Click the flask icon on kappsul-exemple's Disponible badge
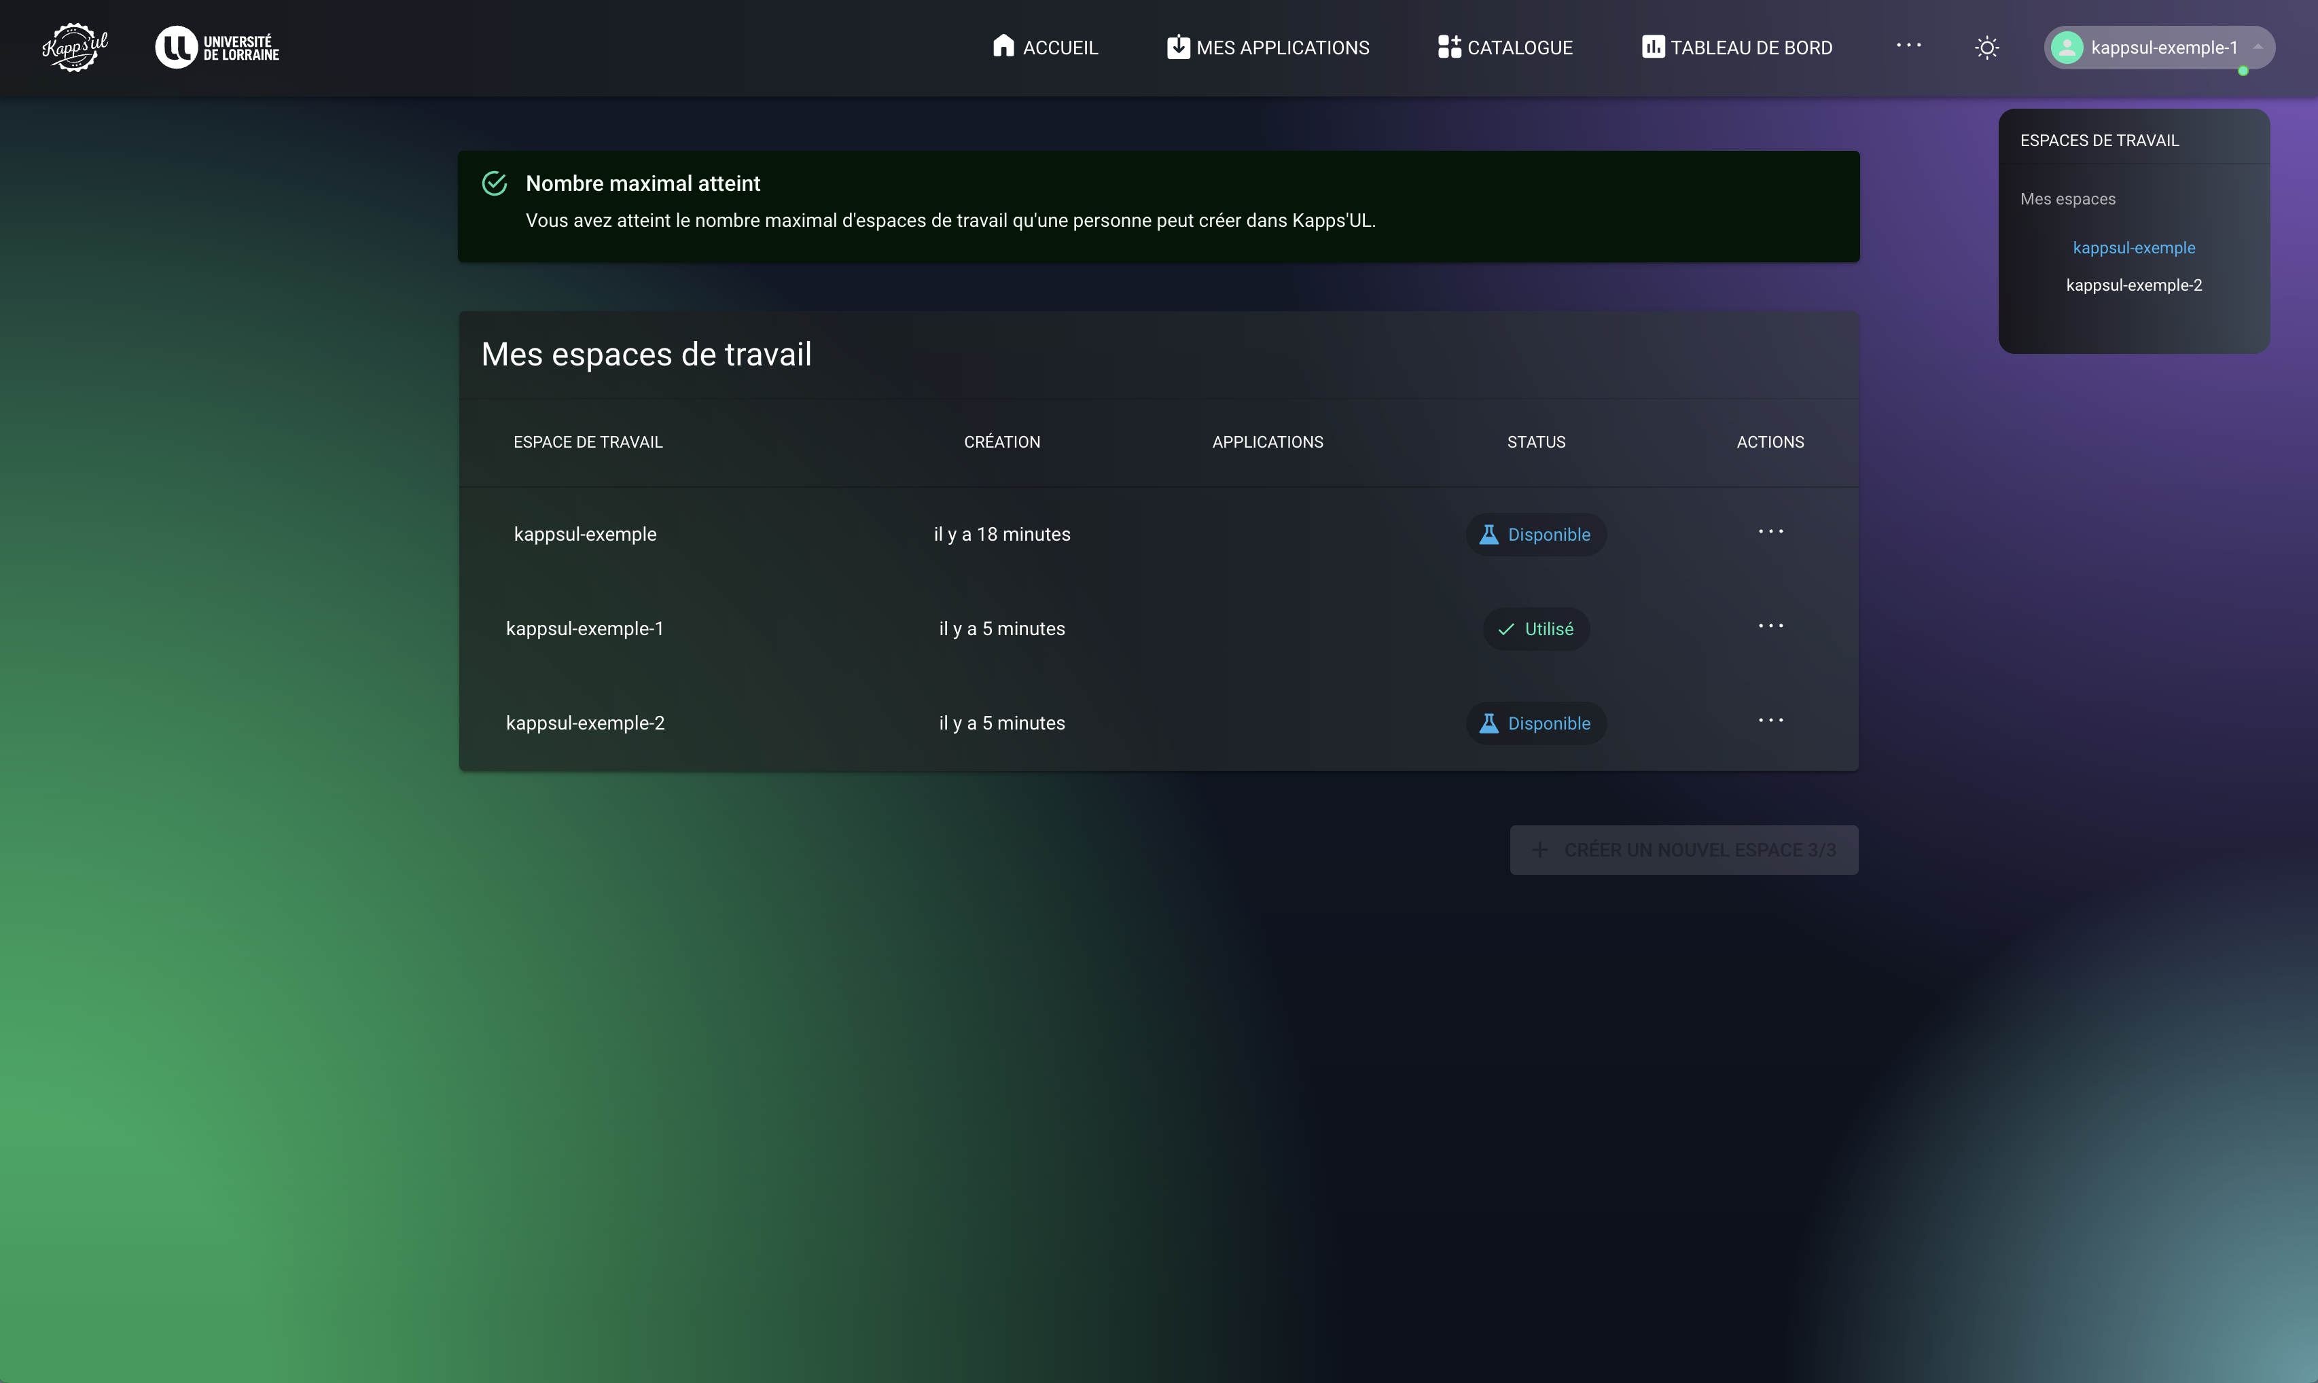 tap(1489, 534)
